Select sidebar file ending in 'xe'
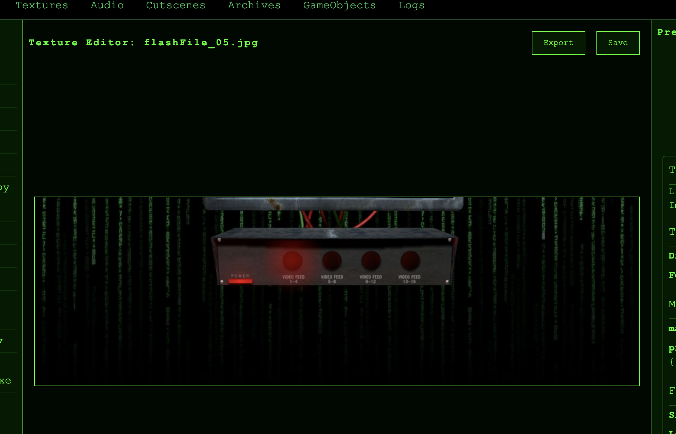 click(x=6, y=381)
